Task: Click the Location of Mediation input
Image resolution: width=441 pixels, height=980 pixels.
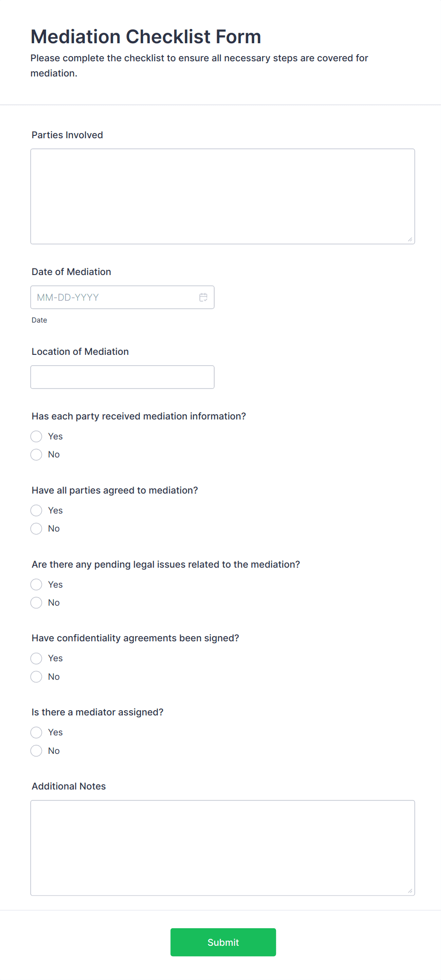Action: [x=122, y=377]
